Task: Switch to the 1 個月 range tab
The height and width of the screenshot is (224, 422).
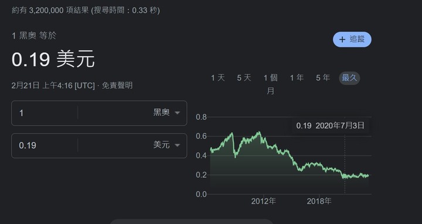Action: pos(270,84)
